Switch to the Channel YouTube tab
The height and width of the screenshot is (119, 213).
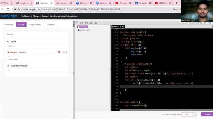click(123, 3)
